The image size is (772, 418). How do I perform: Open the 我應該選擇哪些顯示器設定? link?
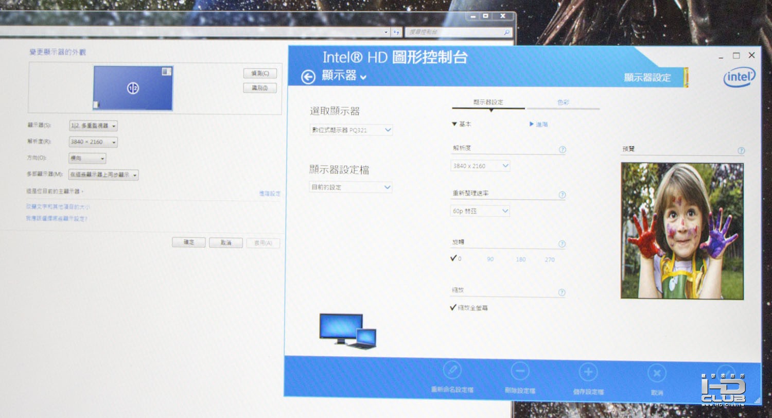tap(57, 219)
